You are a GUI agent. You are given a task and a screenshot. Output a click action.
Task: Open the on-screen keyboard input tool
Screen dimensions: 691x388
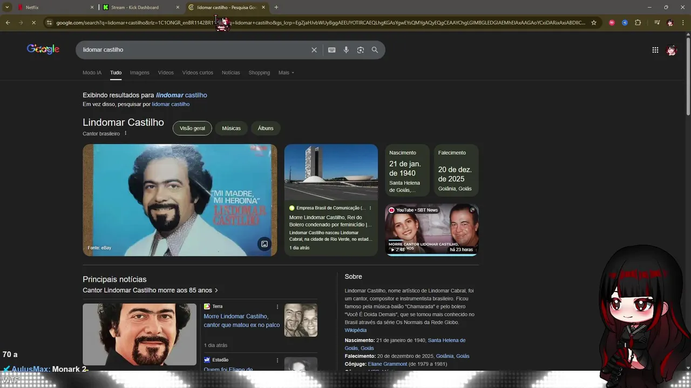click(x=332, y=50)
